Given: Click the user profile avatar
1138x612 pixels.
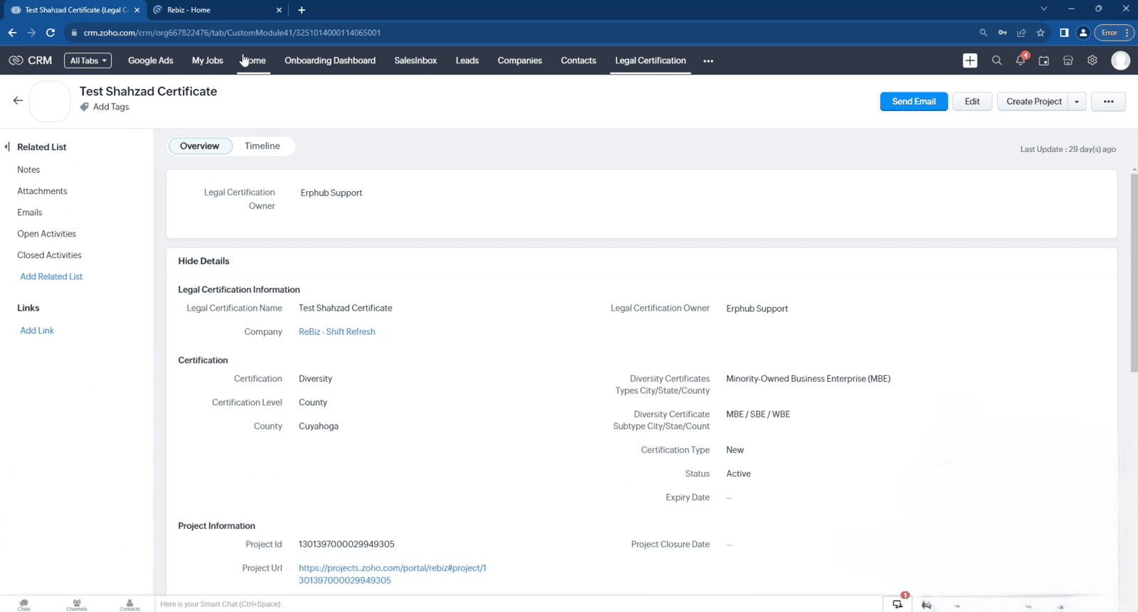Looking at the screenshot, I should (1121, 60).
